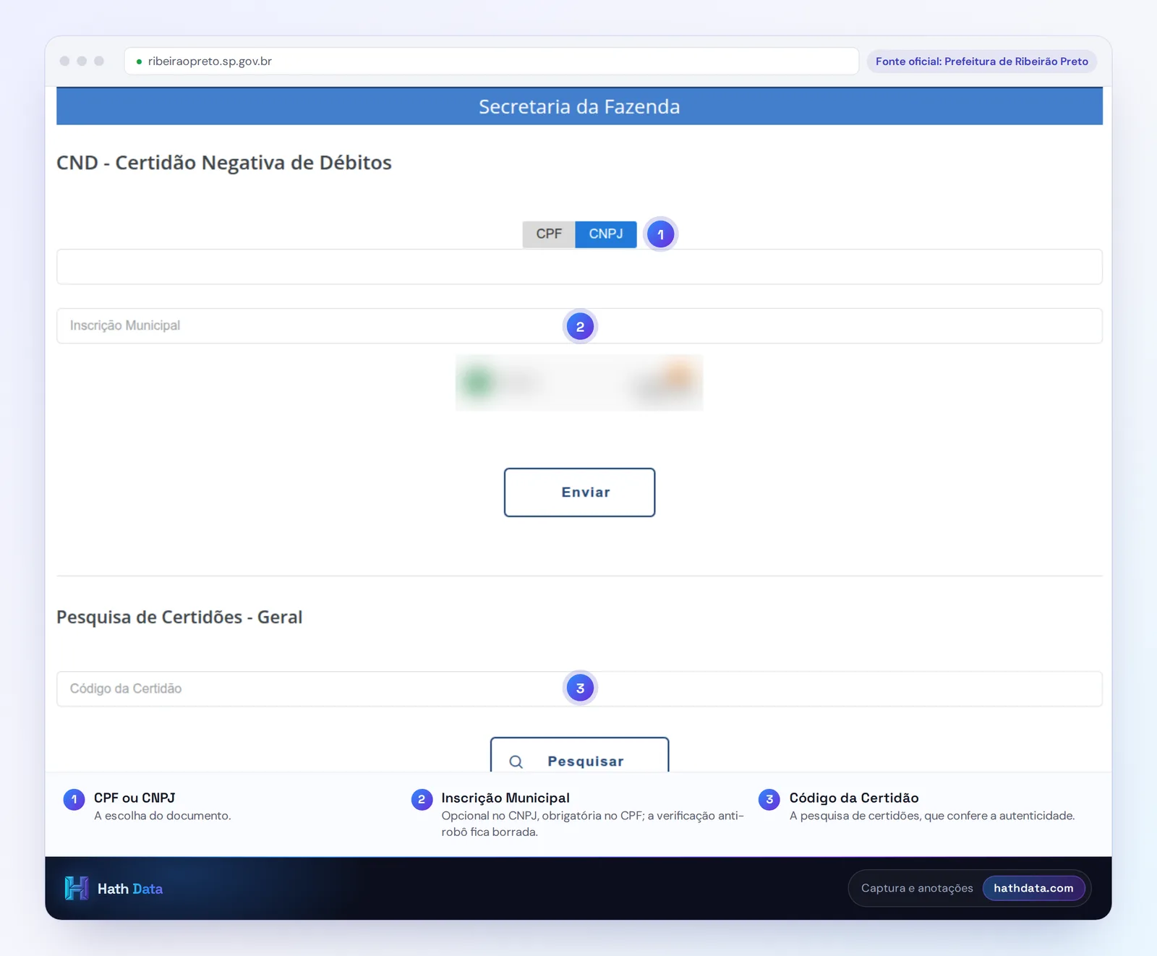The height and width of the screenshot is (956, 1157).
Task: Click the Enviar button
Action: pos(579,492)
